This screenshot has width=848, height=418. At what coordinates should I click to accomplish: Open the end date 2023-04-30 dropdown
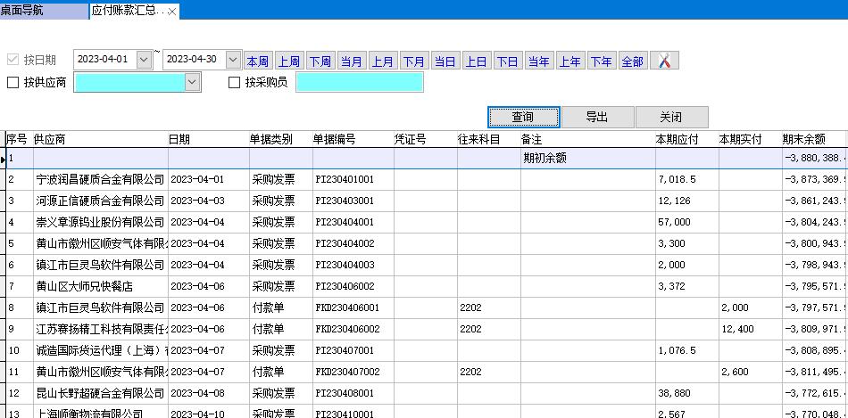(x=233, y=60)
